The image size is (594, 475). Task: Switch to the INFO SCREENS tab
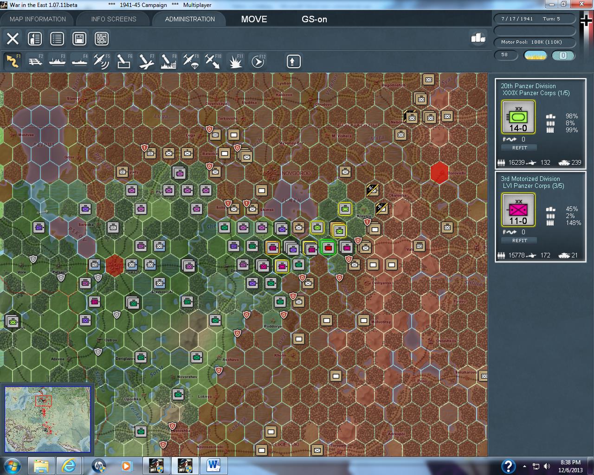pyautogui.click(x=114, y=19)
